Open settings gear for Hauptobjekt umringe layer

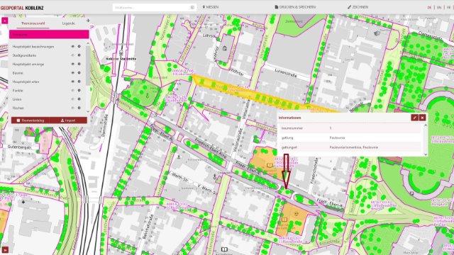click(x=79, y=64)
